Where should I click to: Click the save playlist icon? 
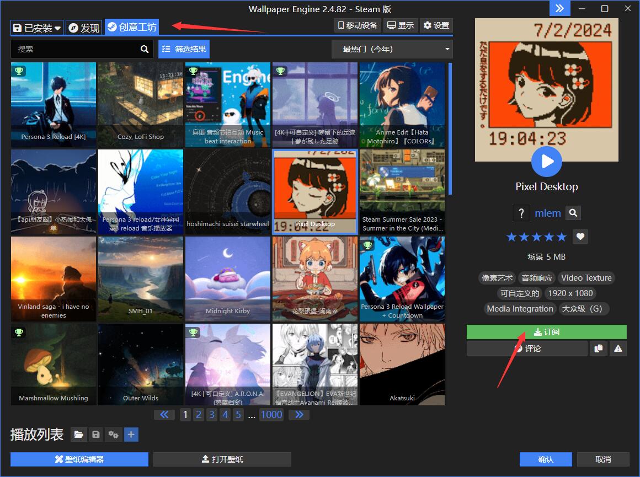pos(96,435)
